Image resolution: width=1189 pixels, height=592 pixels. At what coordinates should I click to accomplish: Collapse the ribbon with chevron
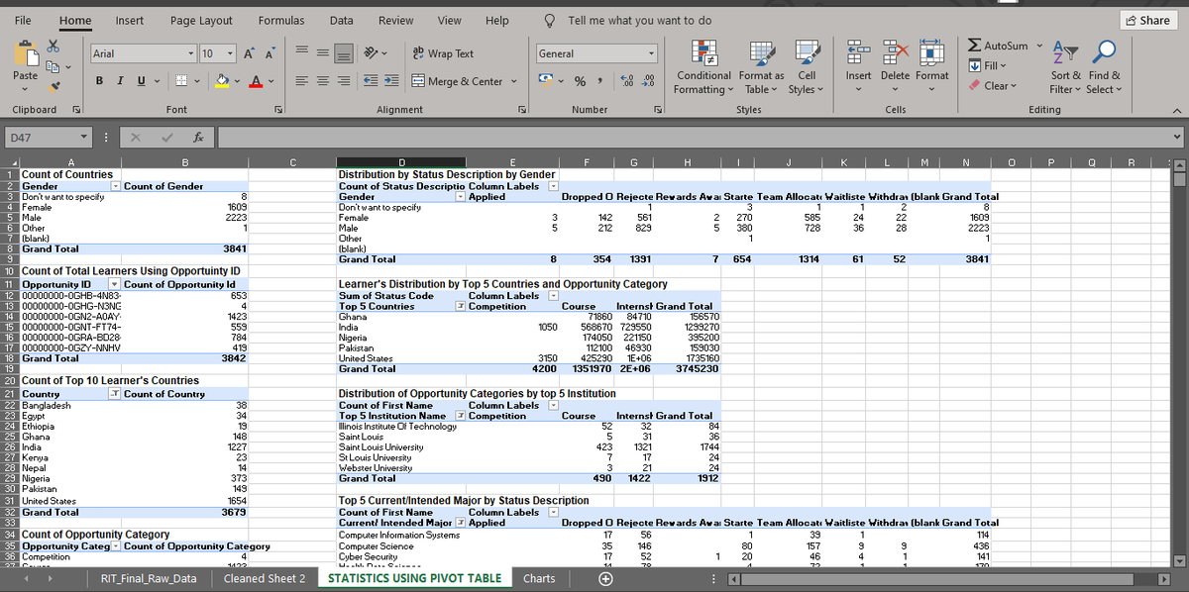1177,110
